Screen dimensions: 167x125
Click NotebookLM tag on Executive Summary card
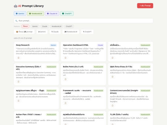click(51, 67)
